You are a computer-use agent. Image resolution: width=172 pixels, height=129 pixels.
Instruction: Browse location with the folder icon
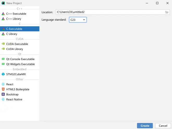click(x=167, y=12)
